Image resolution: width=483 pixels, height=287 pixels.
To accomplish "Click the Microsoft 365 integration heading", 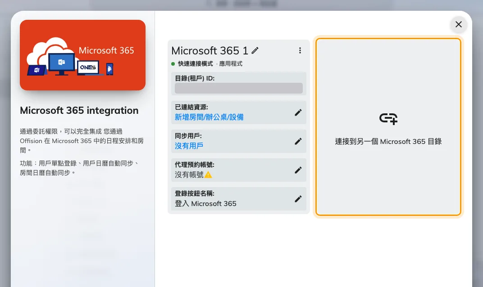I will click(x=79, y=110).
